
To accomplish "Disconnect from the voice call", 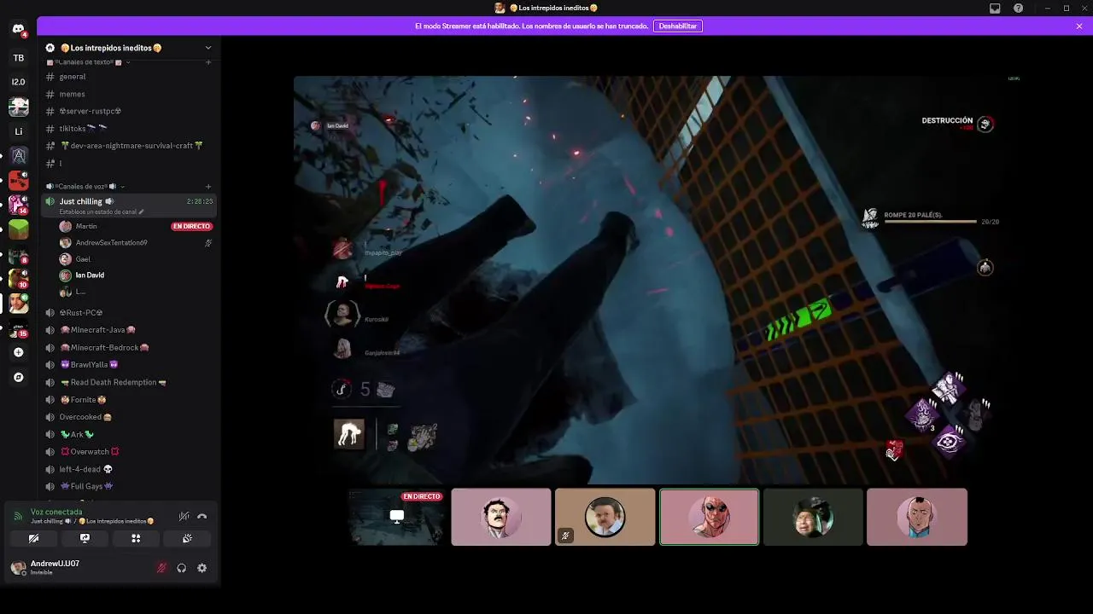I will tap(202, 517).
